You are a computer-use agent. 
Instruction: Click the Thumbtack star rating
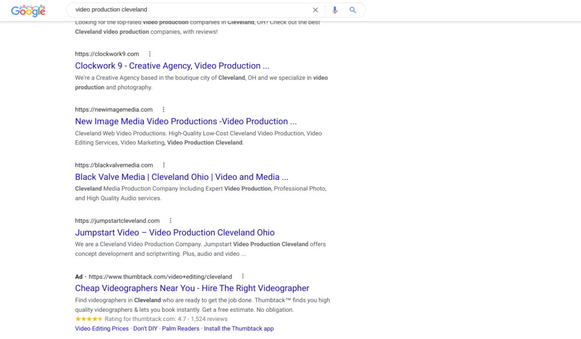[89, 319]
